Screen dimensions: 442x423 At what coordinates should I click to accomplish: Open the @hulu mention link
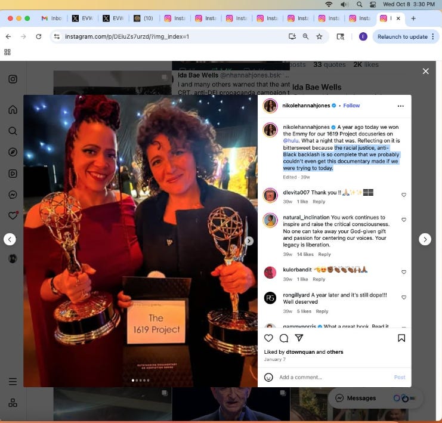pyautogui.click(x=290, y=140)
